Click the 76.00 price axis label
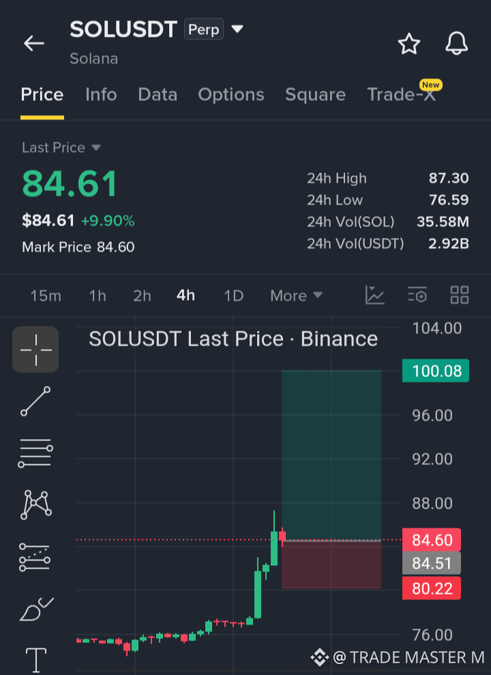This screenshot has height=675, width=491. pos(432,635)
